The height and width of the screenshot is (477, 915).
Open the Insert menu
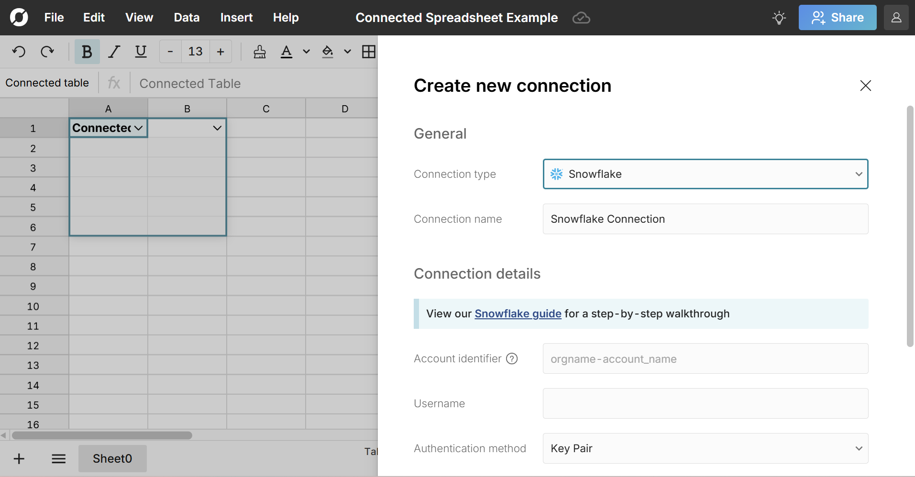(x=236, y=18)
